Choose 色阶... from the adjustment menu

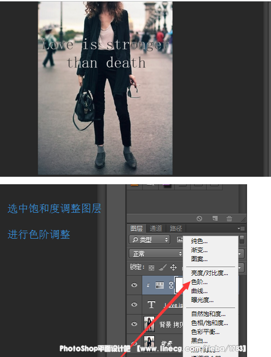tap(199, 282)
